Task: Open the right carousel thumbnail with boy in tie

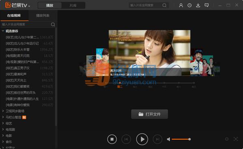Action: coord(196,62)
